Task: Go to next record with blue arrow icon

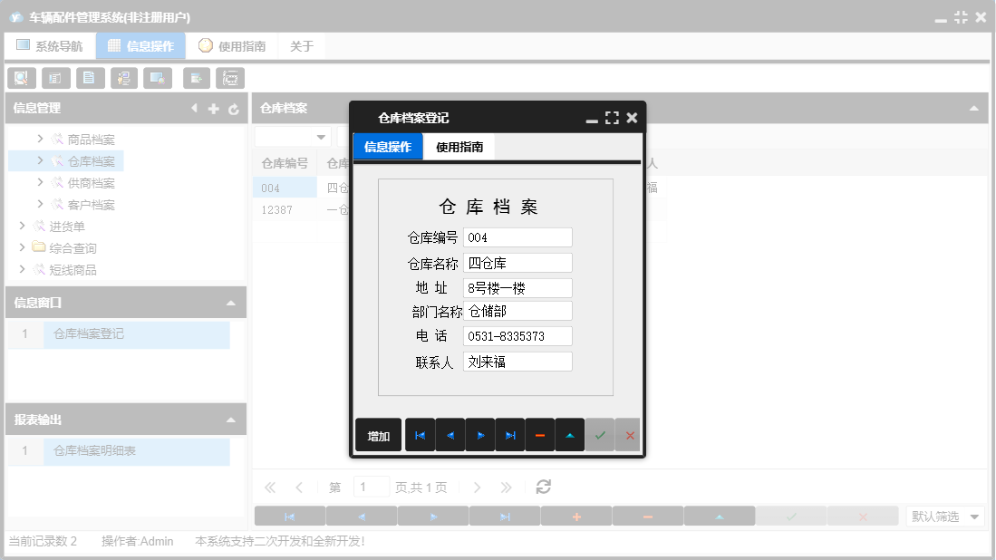Action: pos(480,435)
